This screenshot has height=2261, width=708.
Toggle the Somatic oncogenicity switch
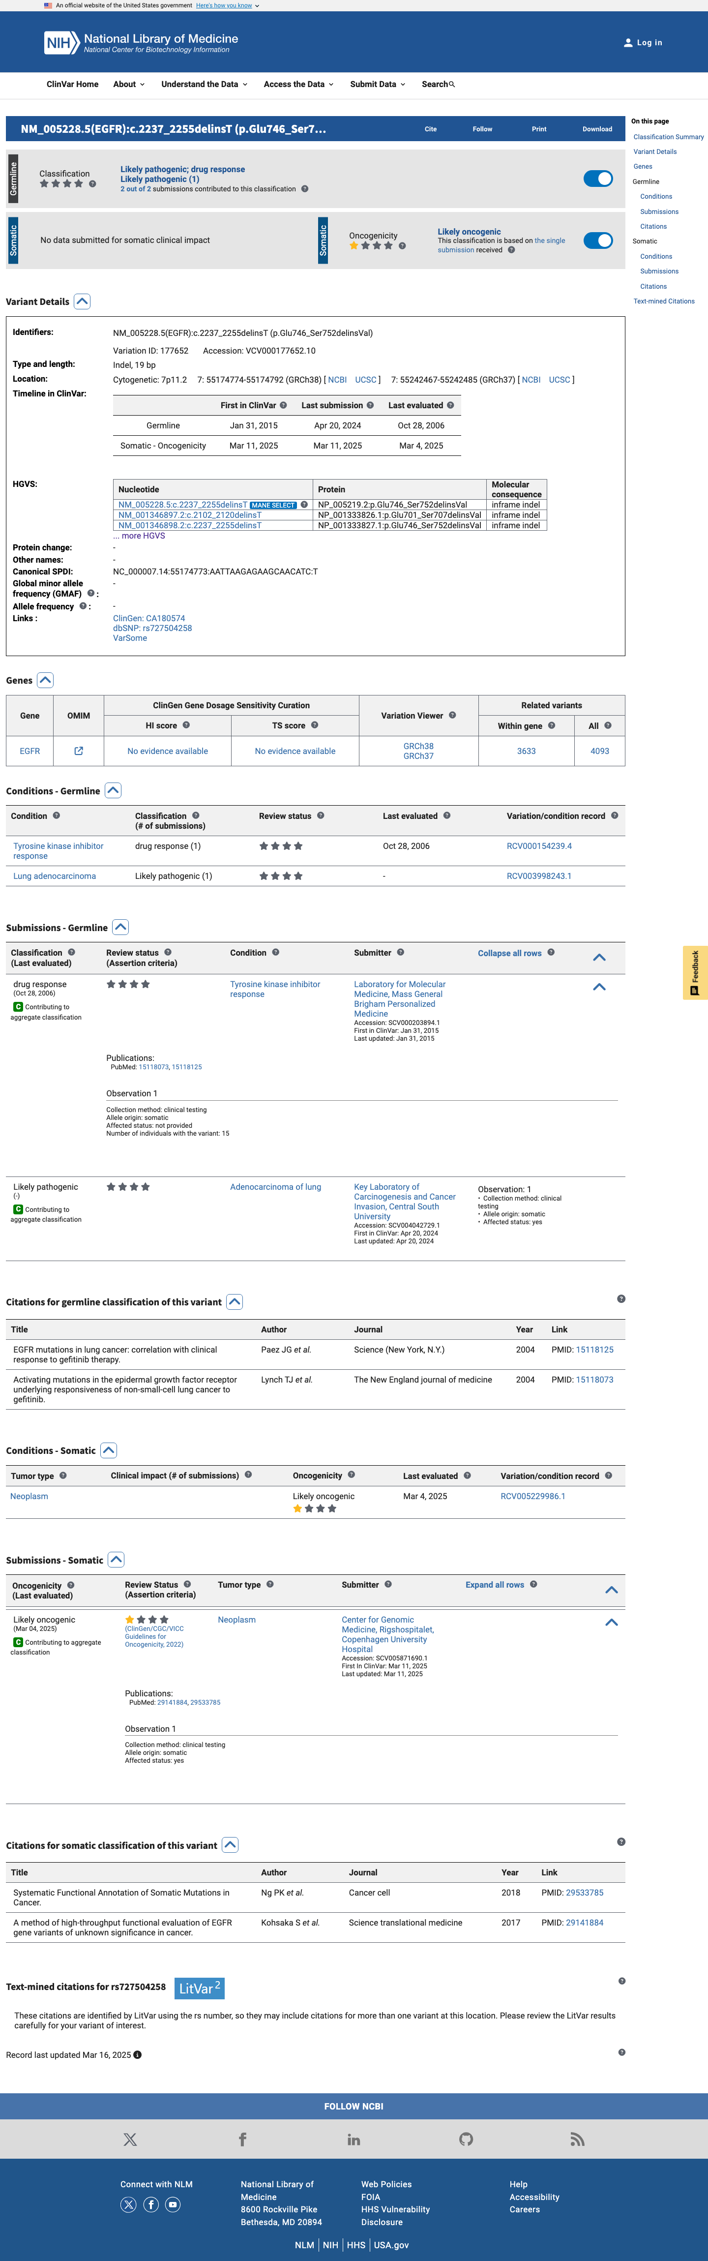tap(598, 241)
